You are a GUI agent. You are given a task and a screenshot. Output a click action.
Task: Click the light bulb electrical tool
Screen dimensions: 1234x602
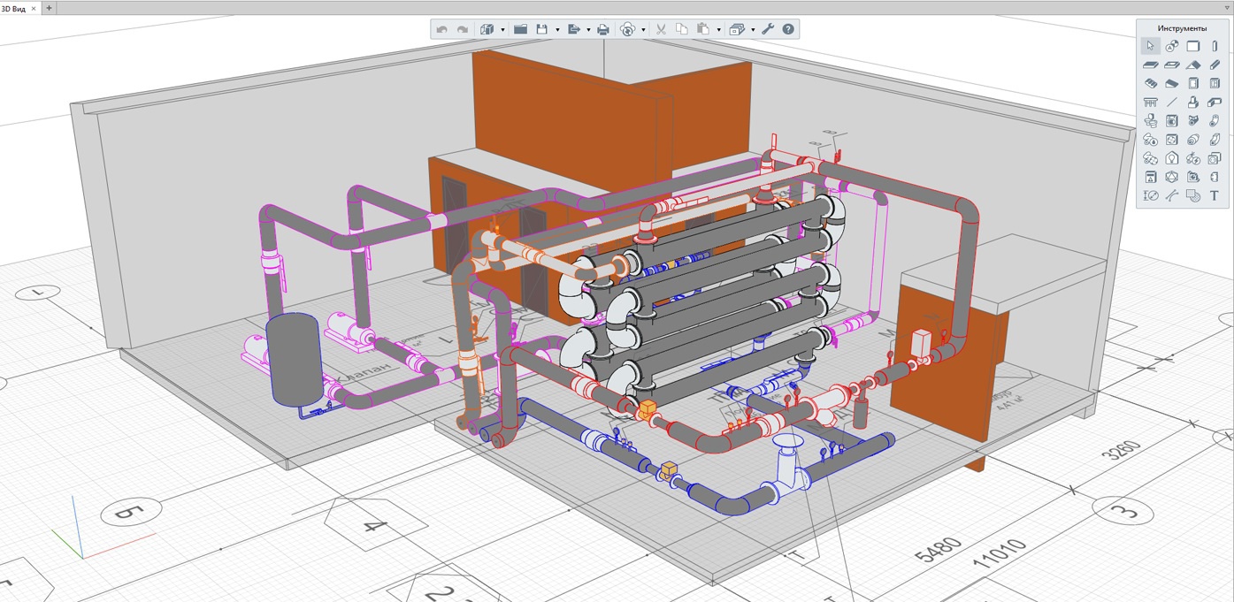(x=1171, y=158)
